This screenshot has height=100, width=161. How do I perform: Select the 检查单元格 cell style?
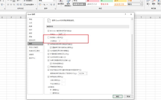click(x=79, y=4)
